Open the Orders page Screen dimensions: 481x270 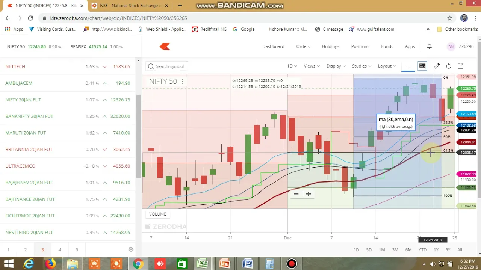(303, 46)
